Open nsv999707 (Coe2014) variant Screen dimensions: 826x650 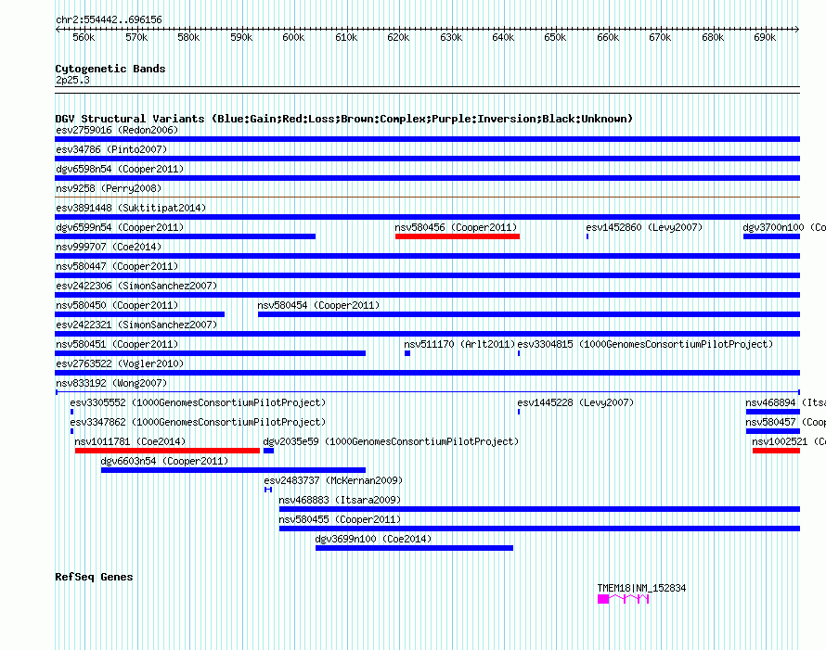(x=109, y=247)
